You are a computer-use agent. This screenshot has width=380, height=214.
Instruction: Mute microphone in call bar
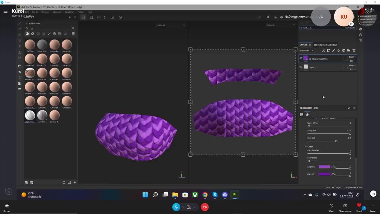coord(176,207)
